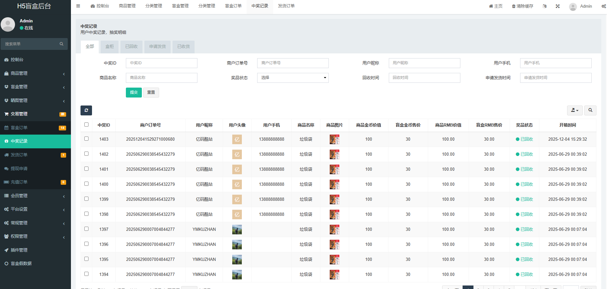This screenshot has width=607, height=289.
Task: Open the settings gear at top right
Action: [x=603, y=6]
